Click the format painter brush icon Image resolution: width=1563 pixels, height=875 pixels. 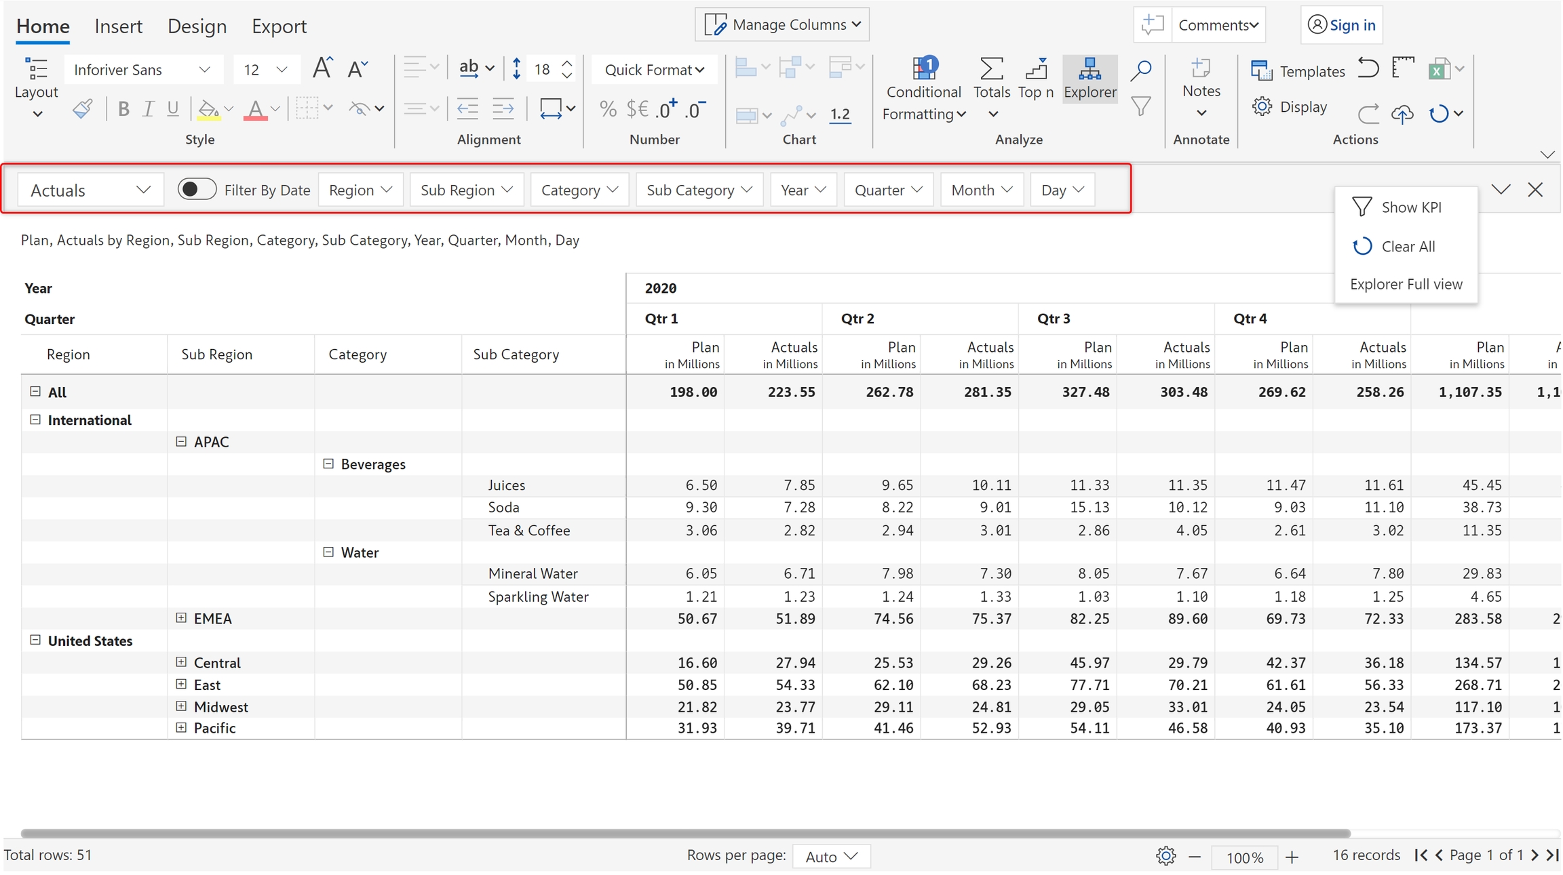(82, 108)
